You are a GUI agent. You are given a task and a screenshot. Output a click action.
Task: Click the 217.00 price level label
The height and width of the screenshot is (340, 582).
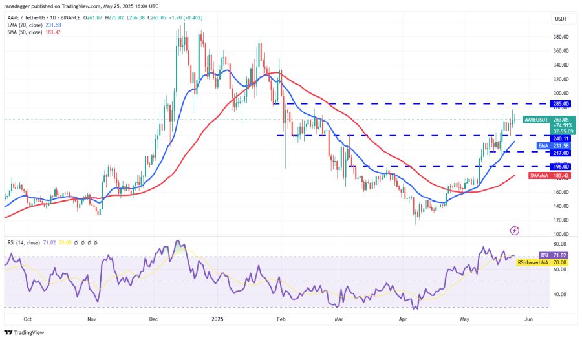pyautogui.click(x=561, y=153)
